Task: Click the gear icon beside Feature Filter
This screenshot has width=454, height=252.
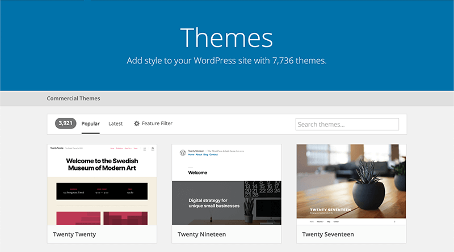Action: click(x=137, y=123)
